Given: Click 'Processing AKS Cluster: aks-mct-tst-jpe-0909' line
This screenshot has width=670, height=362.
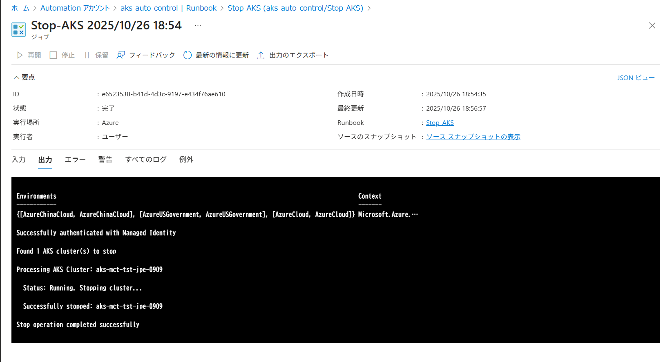Looking at the screenshot, I should 89,269.
